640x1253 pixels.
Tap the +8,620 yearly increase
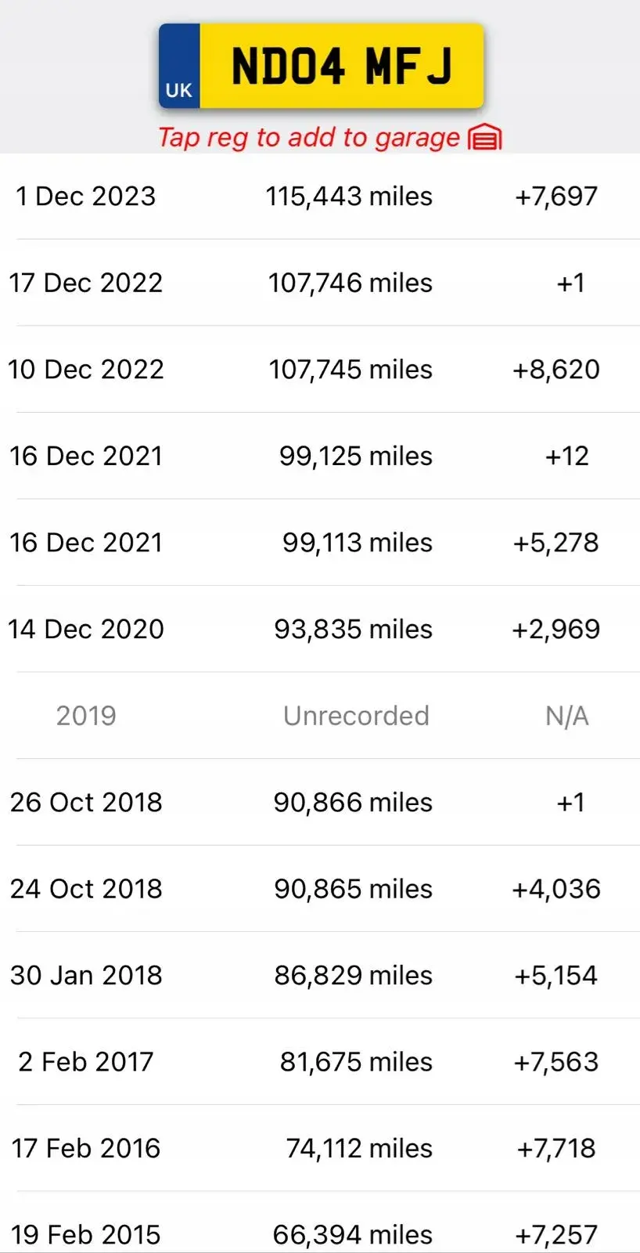click(556, 370)
